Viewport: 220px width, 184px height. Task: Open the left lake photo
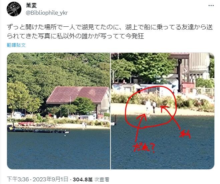click(58, 111)
